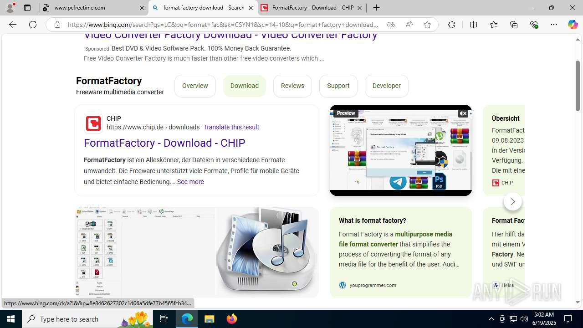Screen dimensions: 583x328
Task: Open Firefox from taskbar
Action: [231, 319]
